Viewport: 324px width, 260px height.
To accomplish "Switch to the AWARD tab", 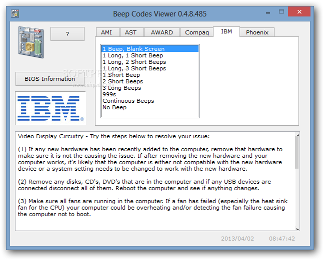I will (162, 32).
